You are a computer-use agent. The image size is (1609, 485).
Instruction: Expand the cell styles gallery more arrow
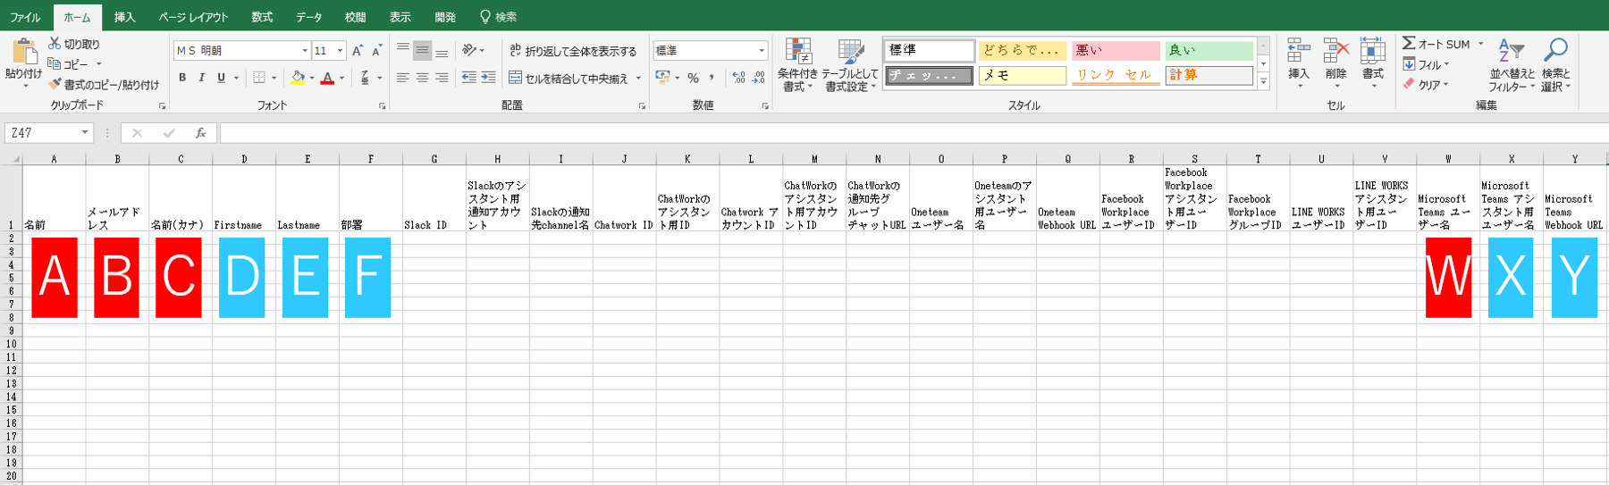(x=1263, y=81)
